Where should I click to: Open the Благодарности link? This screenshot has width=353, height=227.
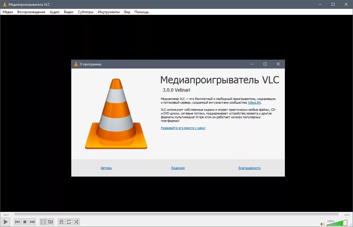pyautogui.click(x=250, y=168)
